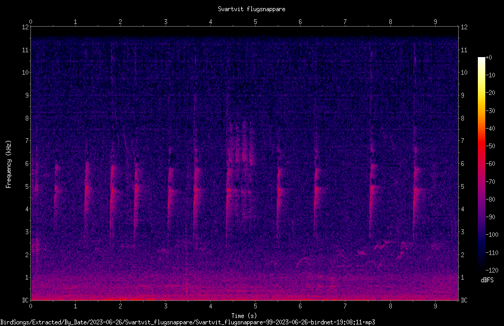Click the '-100' value on the color scale

(492, 235)
